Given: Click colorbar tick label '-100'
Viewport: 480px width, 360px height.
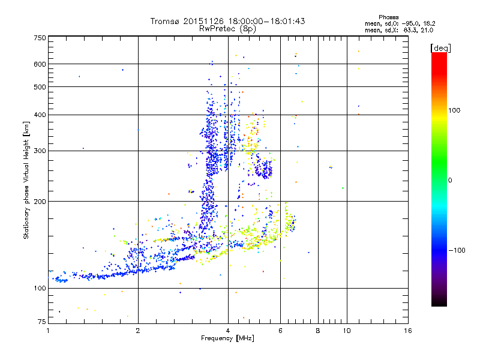Looking at the screenshot, I should [457, 250].
